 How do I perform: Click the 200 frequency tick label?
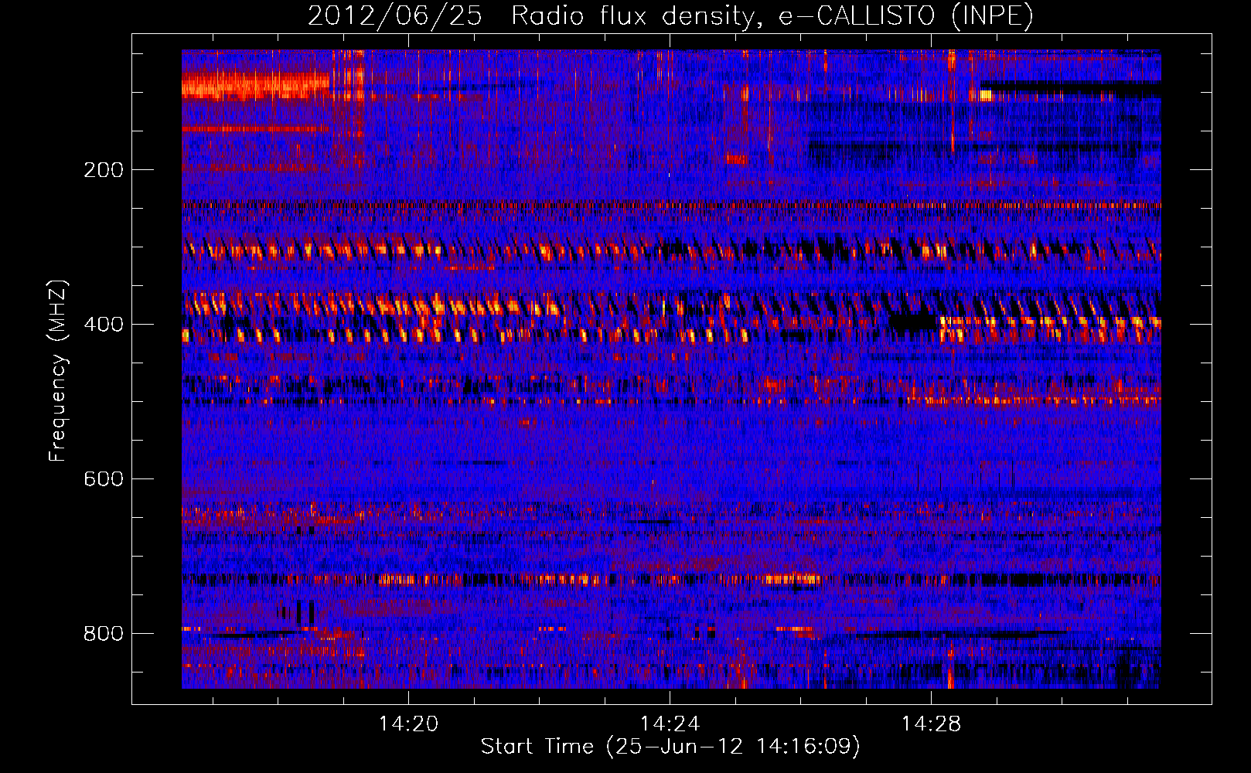104,170
